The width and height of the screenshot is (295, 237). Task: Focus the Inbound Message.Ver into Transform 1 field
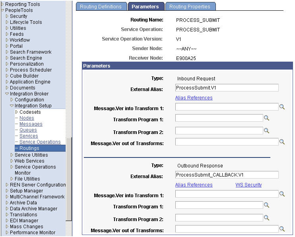(227, 107)
